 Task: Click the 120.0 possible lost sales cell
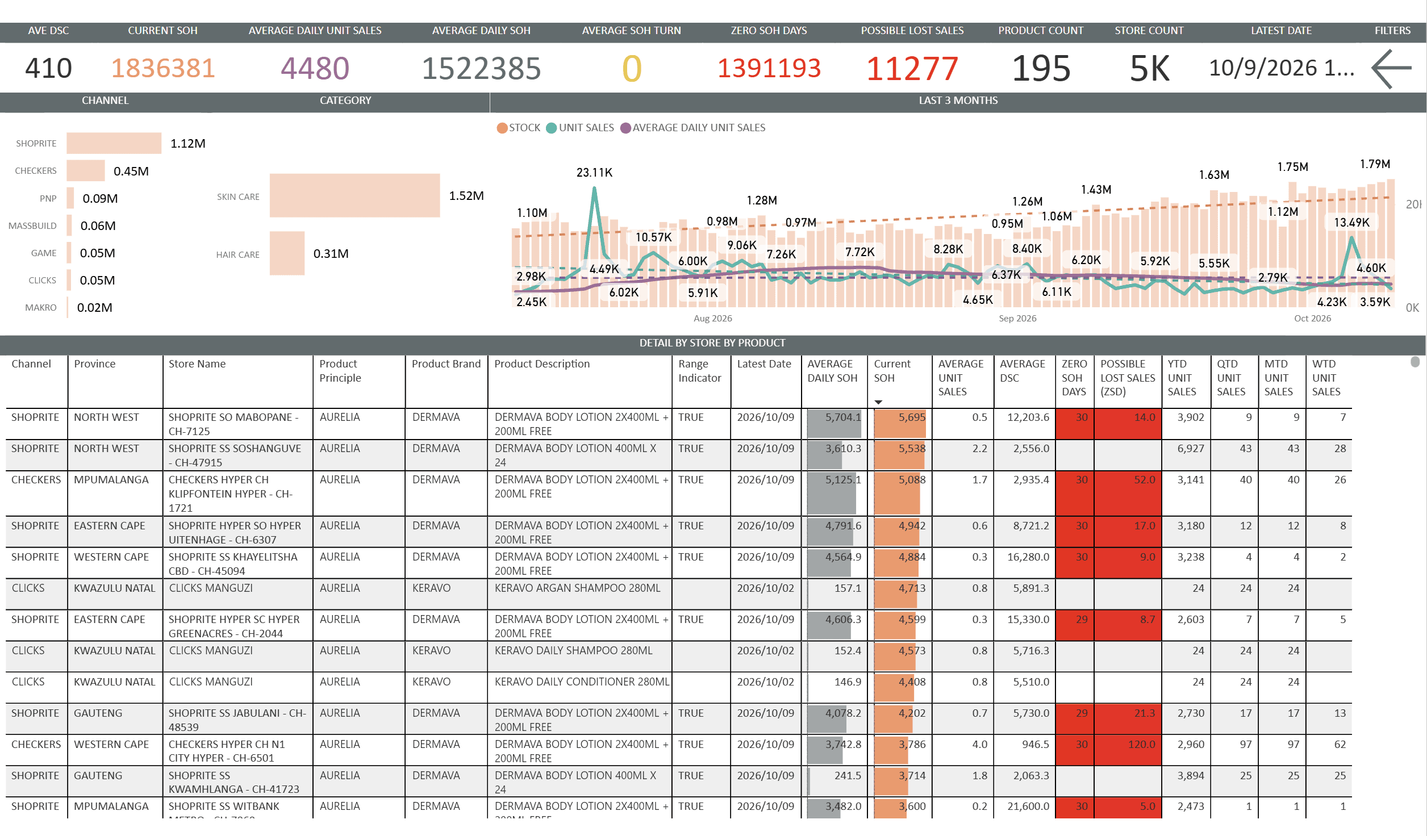click(1128, 750)
